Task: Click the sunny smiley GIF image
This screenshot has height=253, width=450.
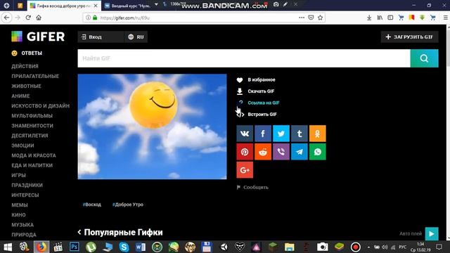Action: (152, 126)
